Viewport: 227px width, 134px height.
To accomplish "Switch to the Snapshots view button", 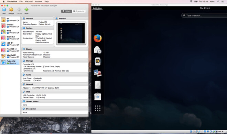I will pos(79,11).
